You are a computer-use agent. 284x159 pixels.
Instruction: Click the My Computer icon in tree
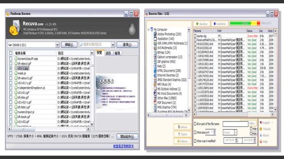pos(152,29)
